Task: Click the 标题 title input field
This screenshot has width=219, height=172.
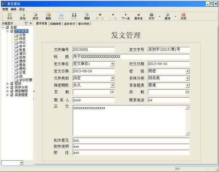Action: click(131, 57)
